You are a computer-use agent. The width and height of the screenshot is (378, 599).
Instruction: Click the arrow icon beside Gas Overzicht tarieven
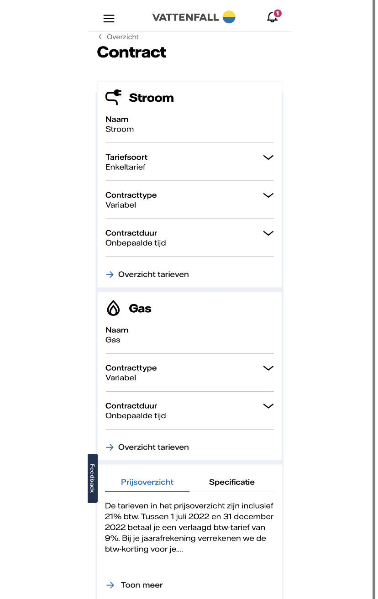click(x=110, y=447)
